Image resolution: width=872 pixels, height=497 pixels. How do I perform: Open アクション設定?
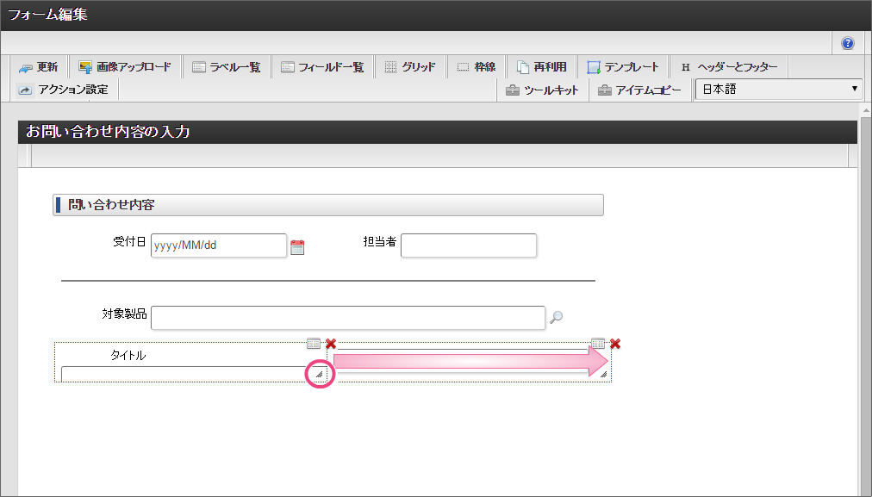point(64,90)
